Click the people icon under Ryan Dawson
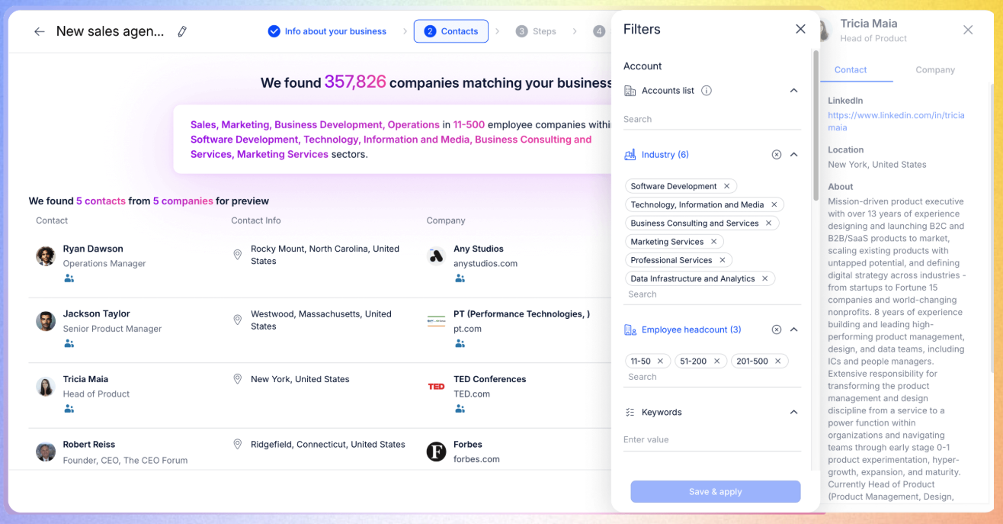 69,278
